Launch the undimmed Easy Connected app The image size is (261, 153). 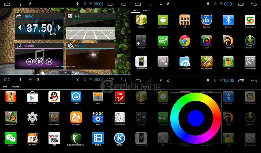click(x=141, y=62)
